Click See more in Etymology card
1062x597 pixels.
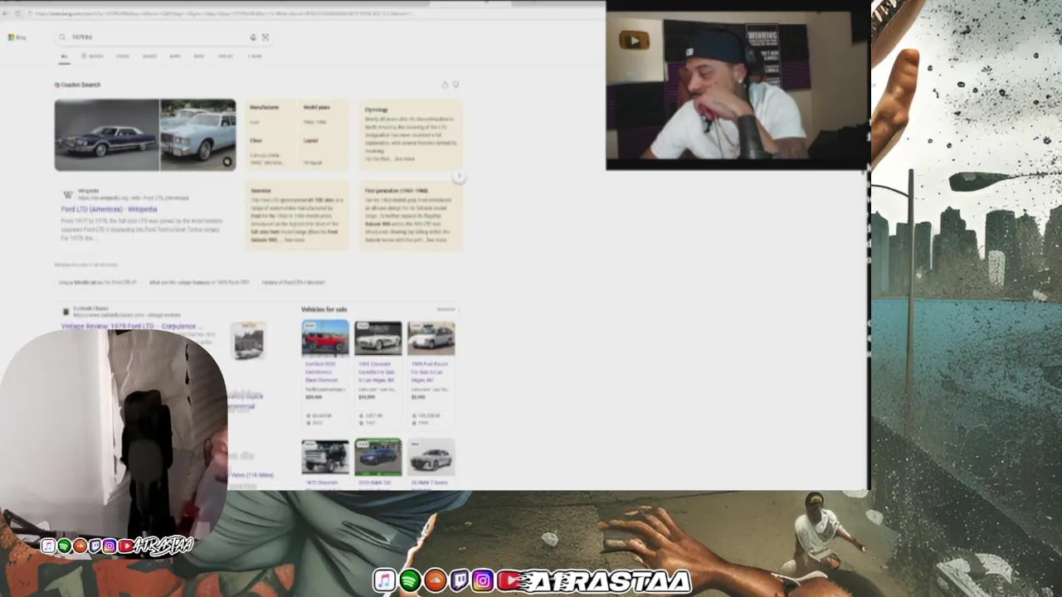pos(405,158)
